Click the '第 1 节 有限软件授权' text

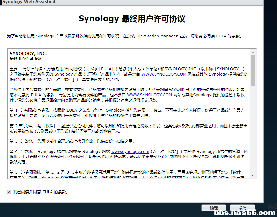pyautogui.click(x=29, y=110)
